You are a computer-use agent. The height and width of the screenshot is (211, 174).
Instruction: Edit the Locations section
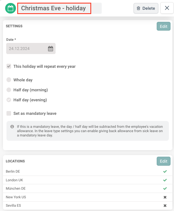coord(163,161)
